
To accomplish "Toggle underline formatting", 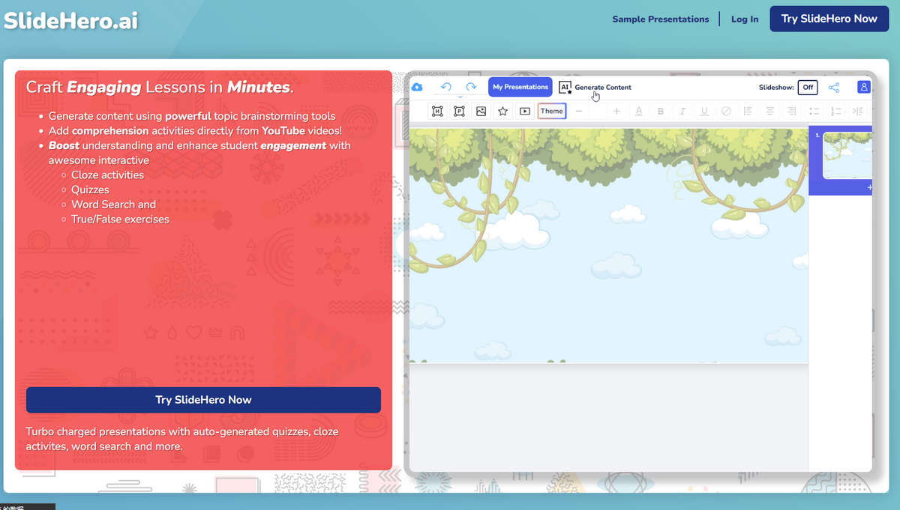I will click(704, 111).
